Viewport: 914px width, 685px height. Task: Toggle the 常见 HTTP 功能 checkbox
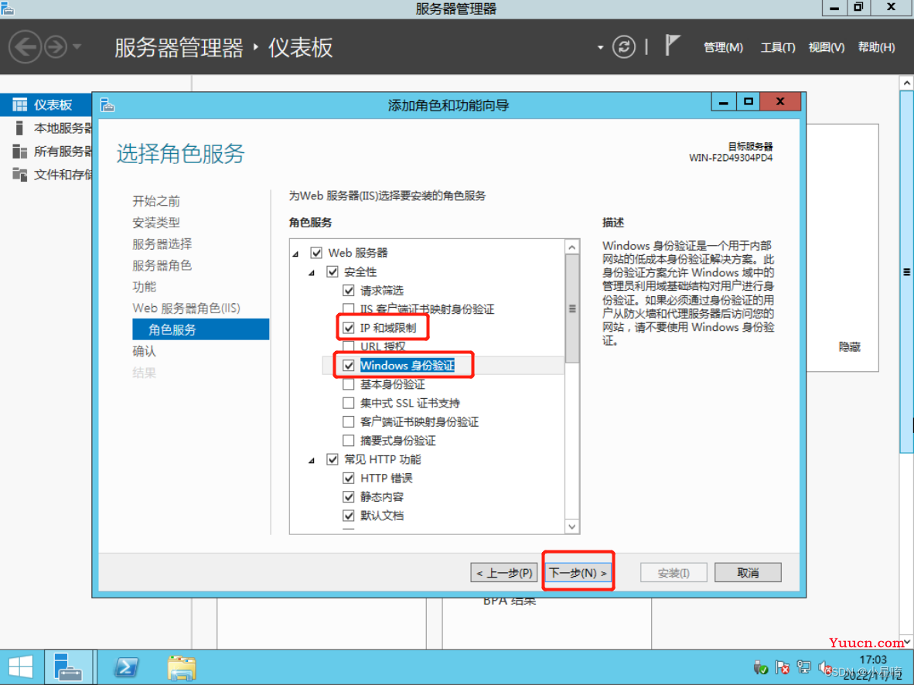(x=333, y=459)
